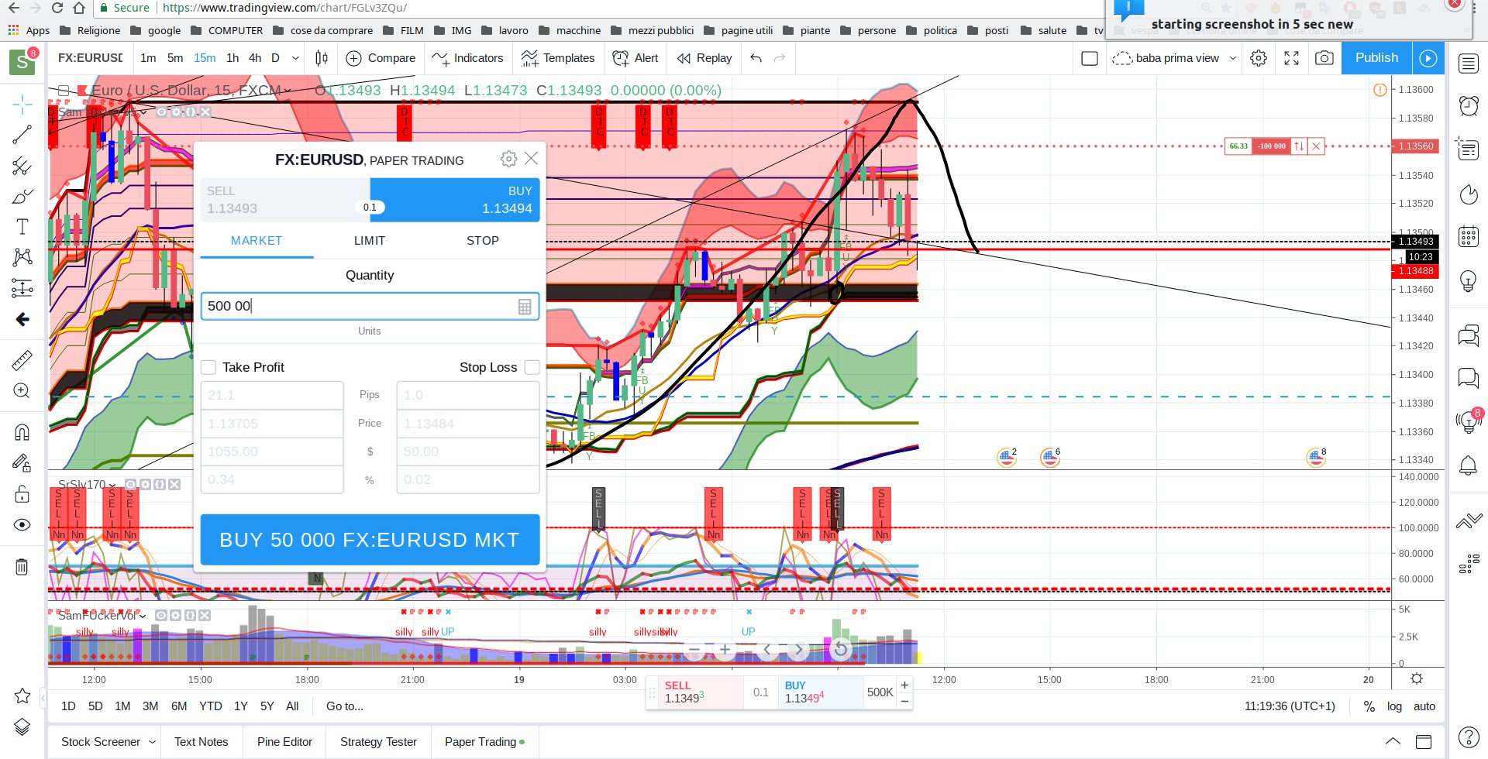Select the text annotation tool

[22, 226]
